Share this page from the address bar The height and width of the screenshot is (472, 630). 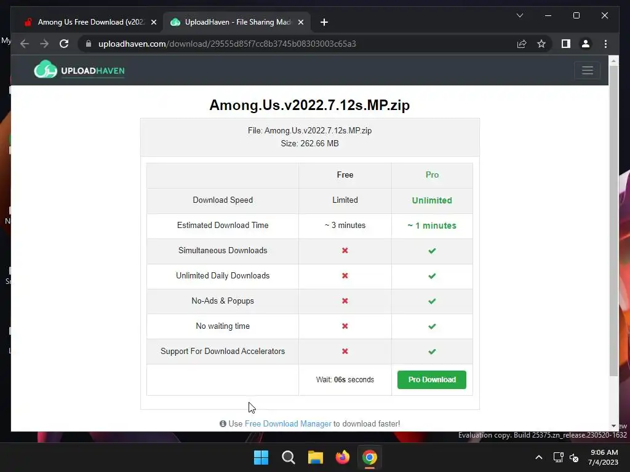522,44
